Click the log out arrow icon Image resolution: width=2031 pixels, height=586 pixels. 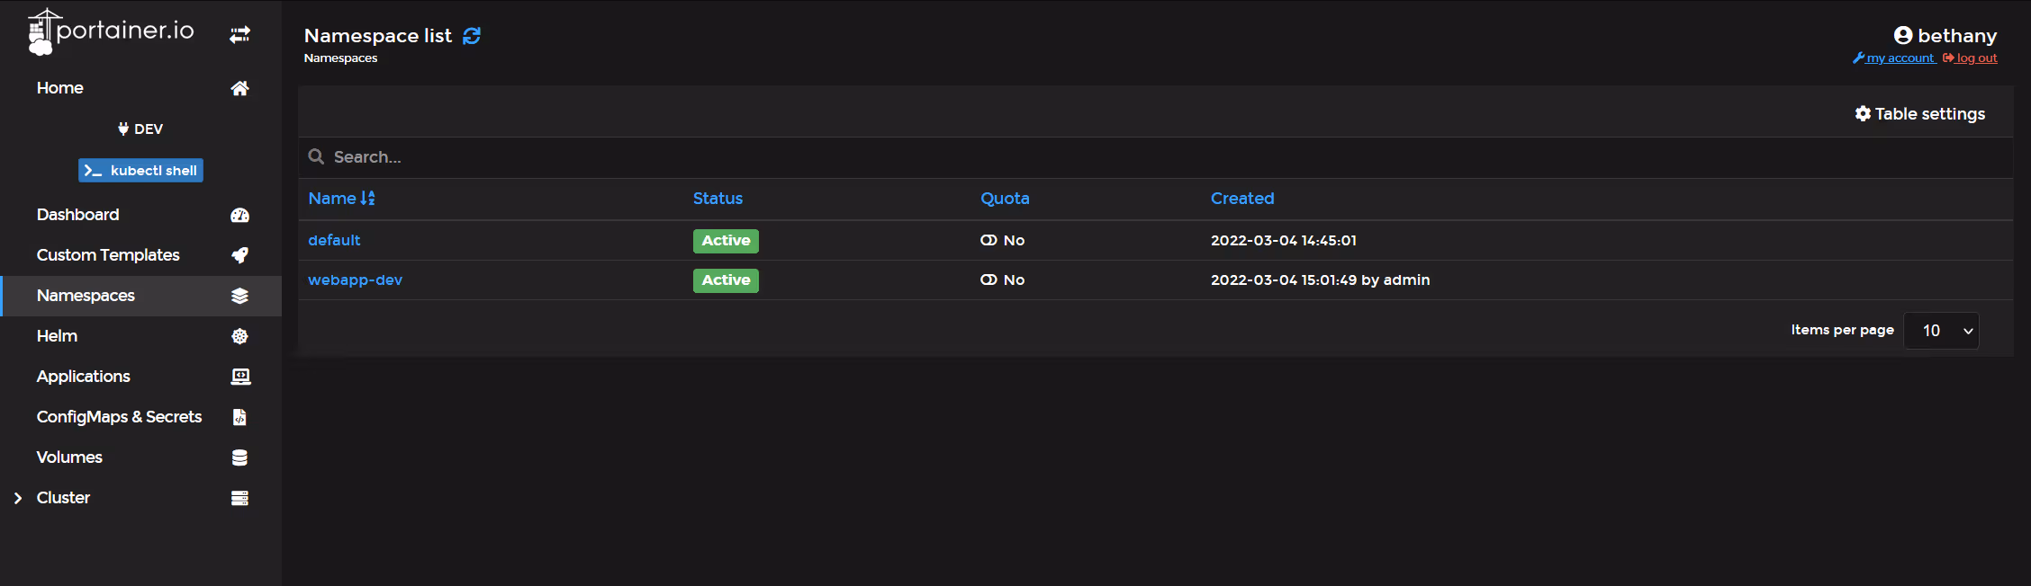point(1948,58)
